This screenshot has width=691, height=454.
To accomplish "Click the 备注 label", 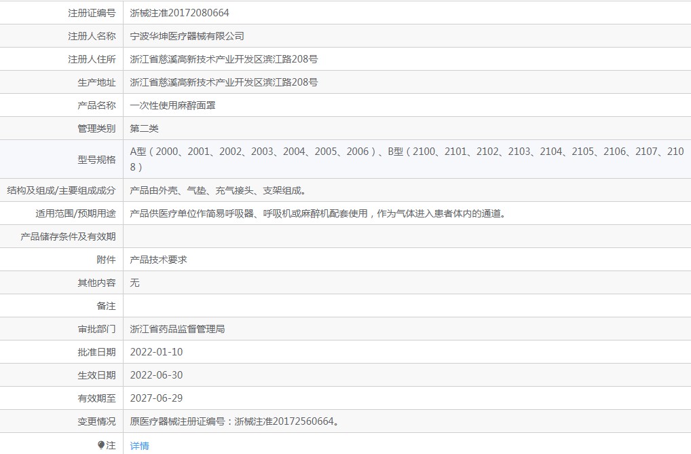I will click(106, 306).
